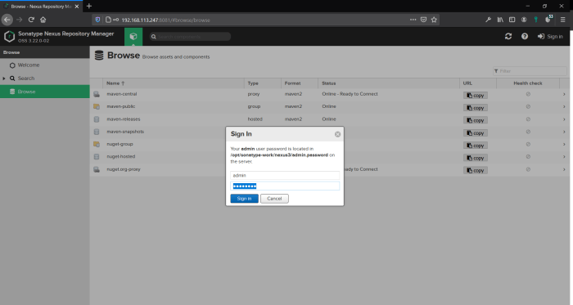Reload page with browser reload icon

31,20
